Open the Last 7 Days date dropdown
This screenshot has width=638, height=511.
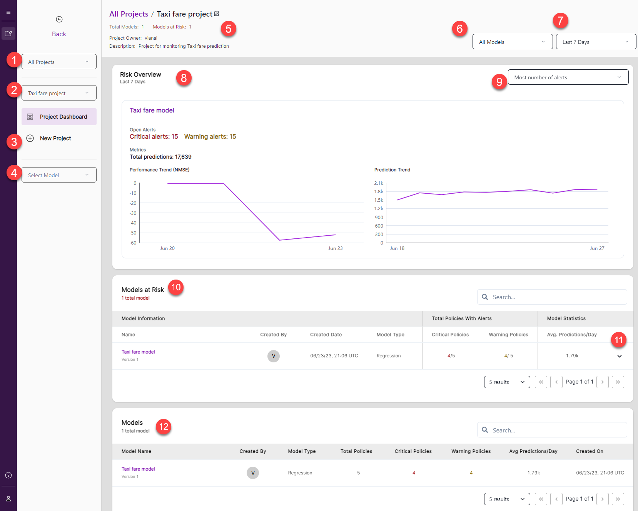[596, 42]
